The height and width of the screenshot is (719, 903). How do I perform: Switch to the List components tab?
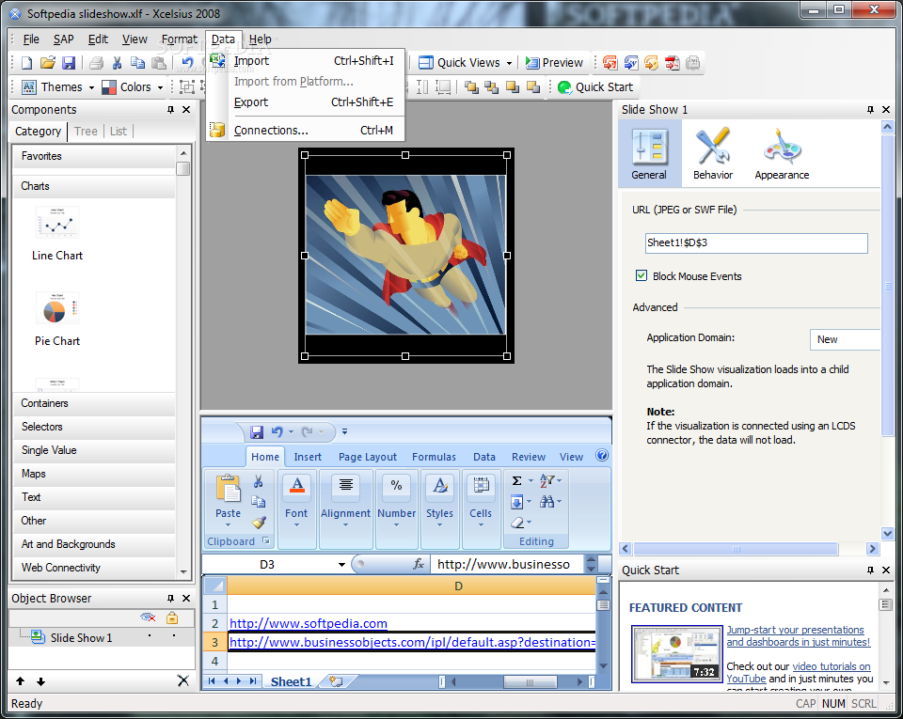pyautogui.click(x=119, y=132)
